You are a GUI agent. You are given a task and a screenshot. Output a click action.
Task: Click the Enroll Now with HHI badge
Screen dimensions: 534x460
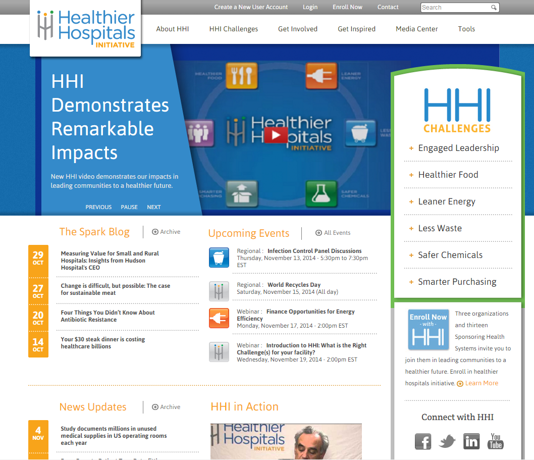[x=428, y=329]
